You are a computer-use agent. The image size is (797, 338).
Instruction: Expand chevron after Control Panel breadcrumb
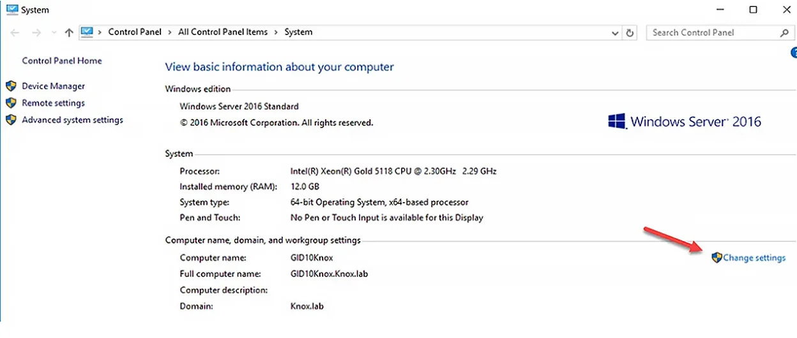pyautogui.click(x=170, y=32)
